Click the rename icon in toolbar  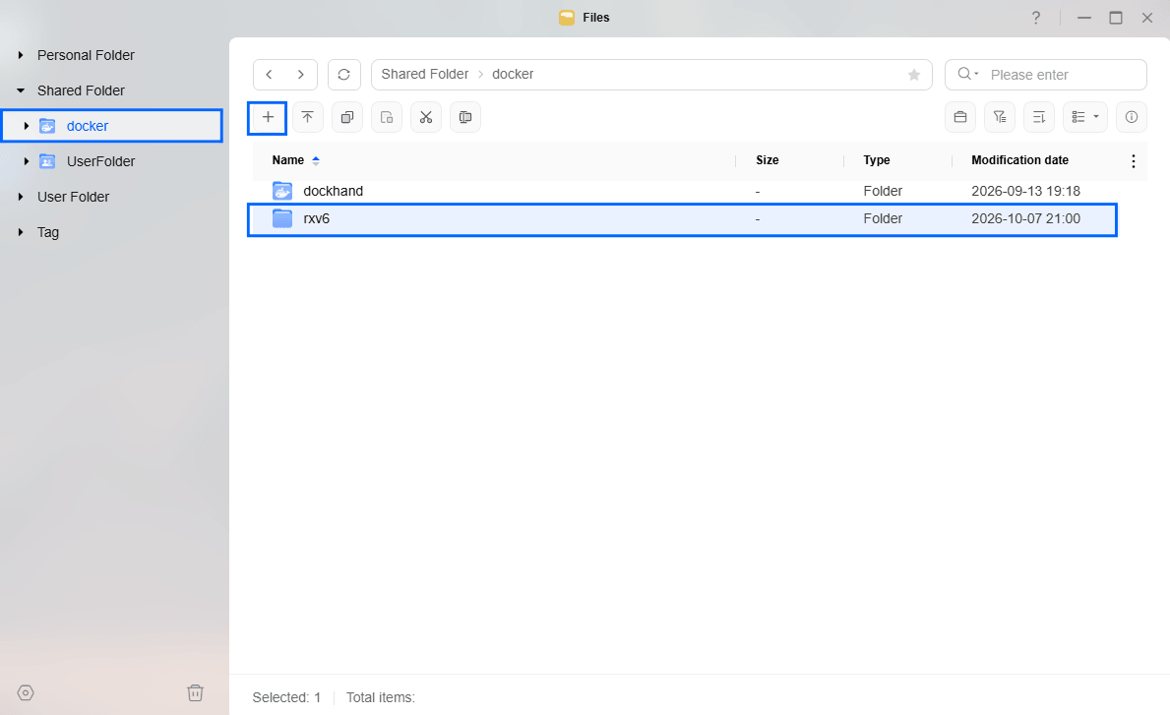click(x=465, y=117)
